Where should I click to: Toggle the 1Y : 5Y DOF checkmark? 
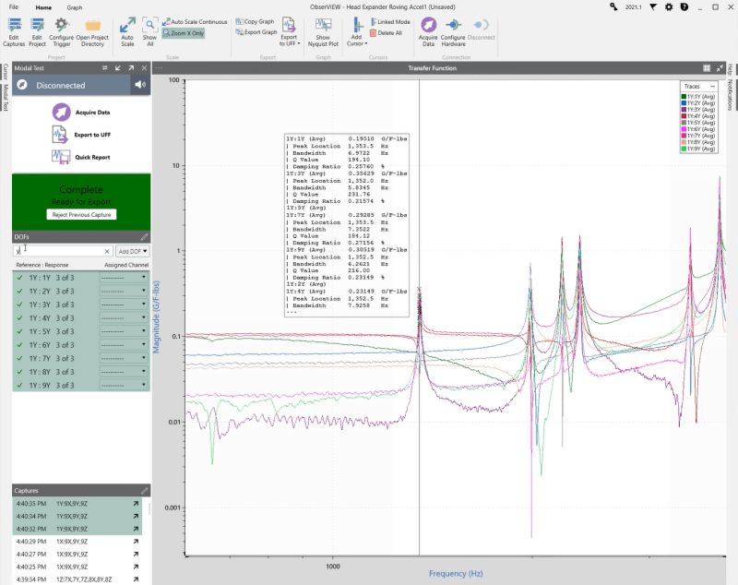click(19, 331)
